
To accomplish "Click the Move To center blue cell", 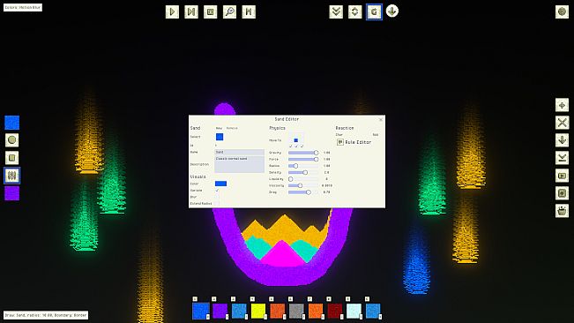I will coord(295,140).
